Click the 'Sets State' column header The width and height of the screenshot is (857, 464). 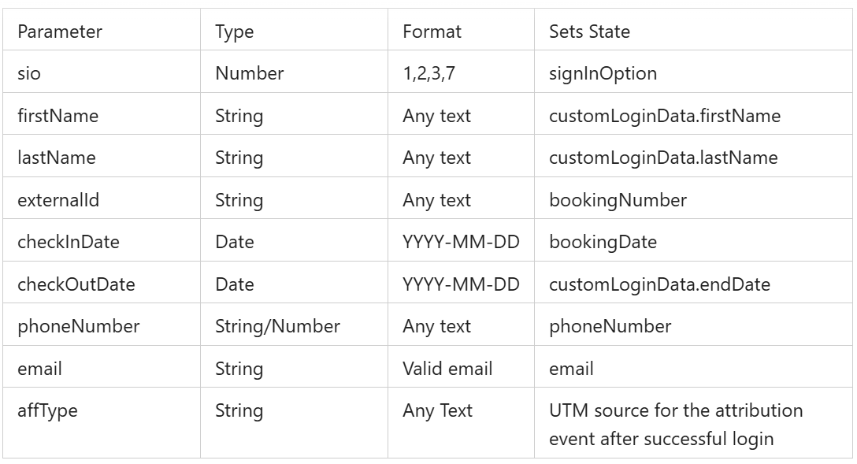click(589, 32)
